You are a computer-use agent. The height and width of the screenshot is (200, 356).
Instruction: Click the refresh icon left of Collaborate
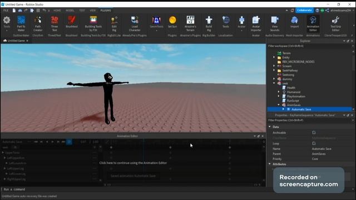click(x=292, y=11)
